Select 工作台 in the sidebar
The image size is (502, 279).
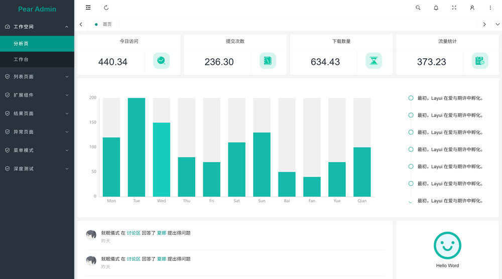click(x=21, y=60)
